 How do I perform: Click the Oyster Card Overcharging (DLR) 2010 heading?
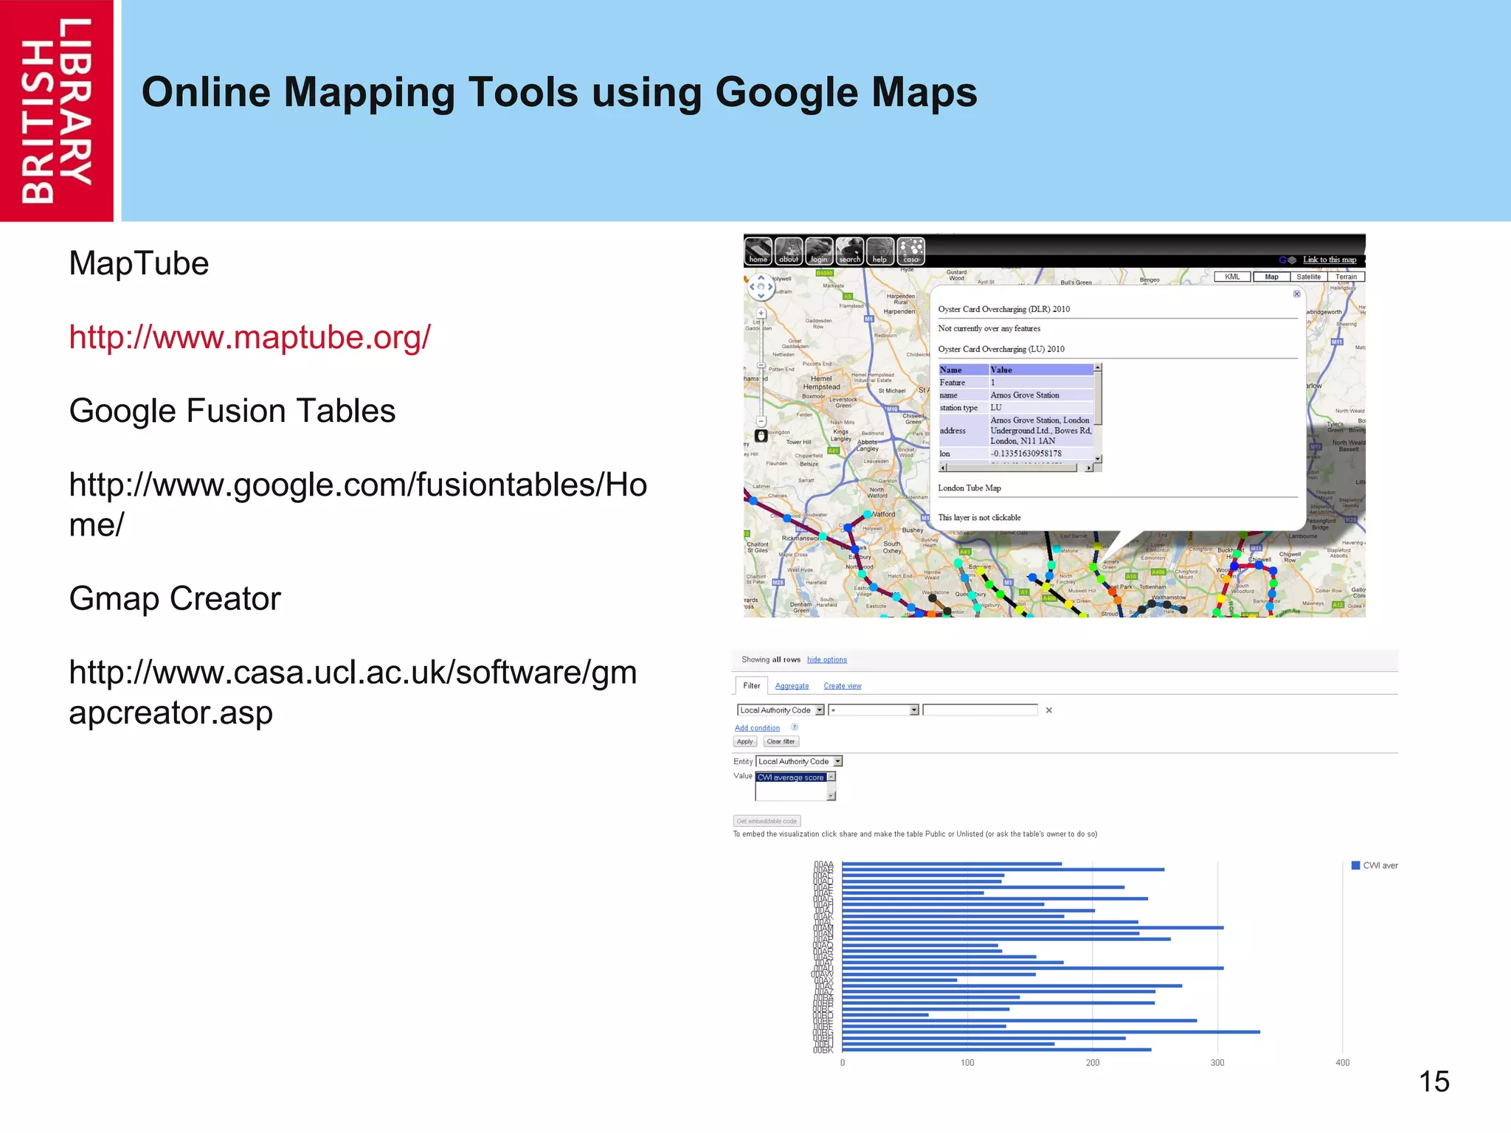1003,309
